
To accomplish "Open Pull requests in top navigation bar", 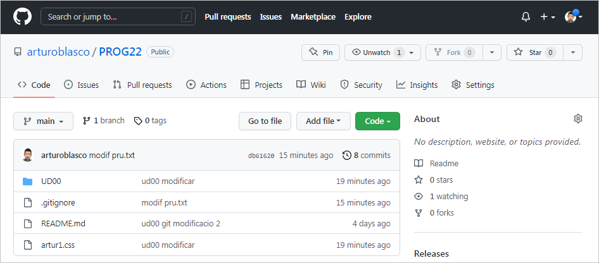I will click(x=228, y=17).
